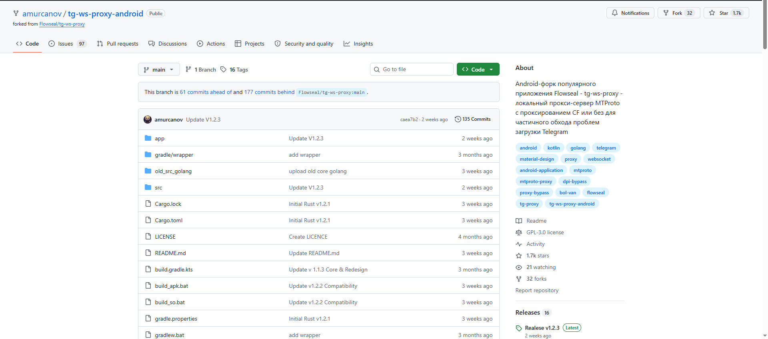Open the gradle.properties file
The height and width of the screenshot is (339, 768).
click(176, 319)
